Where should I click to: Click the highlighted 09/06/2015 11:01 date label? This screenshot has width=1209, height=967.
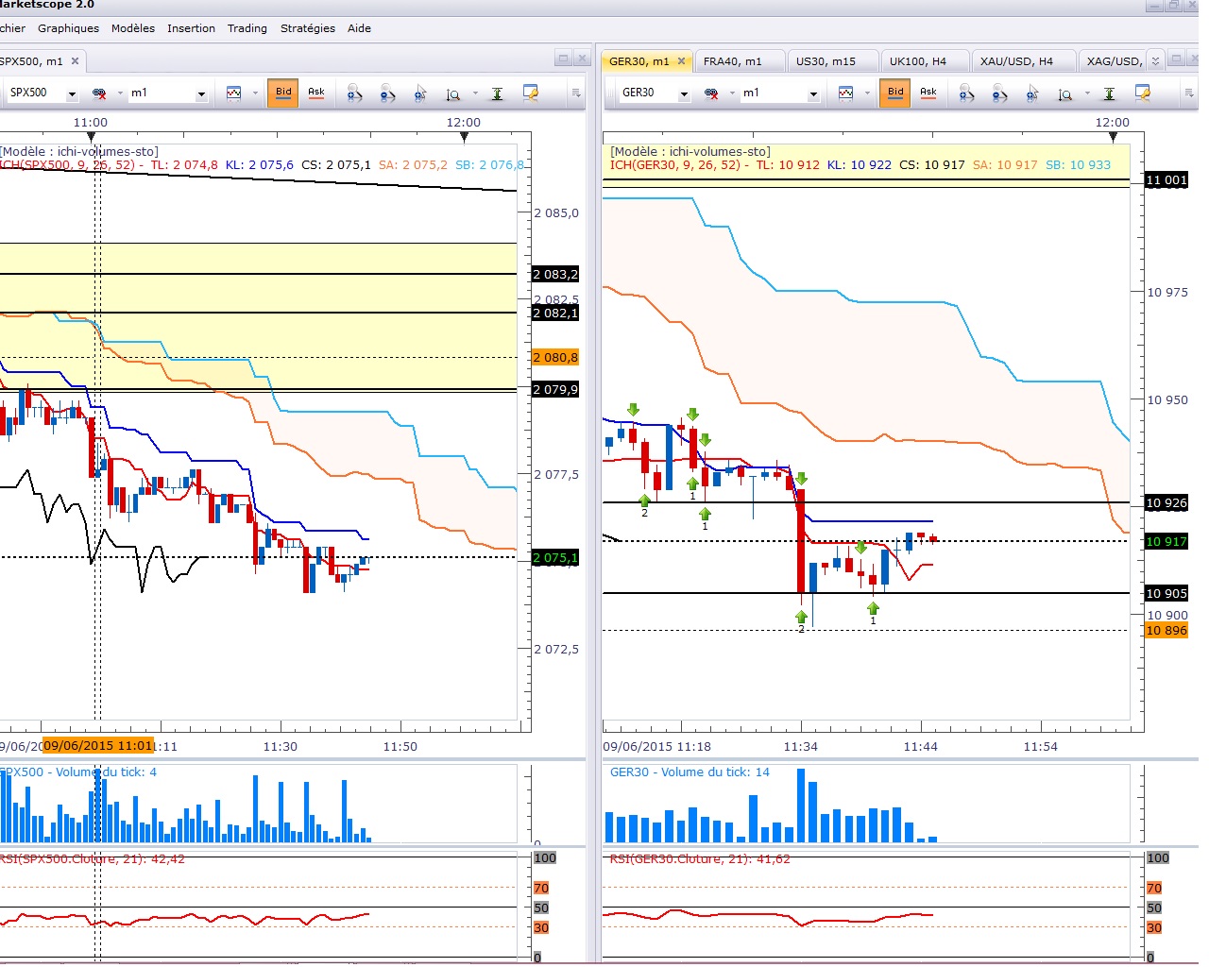(98, 746)
